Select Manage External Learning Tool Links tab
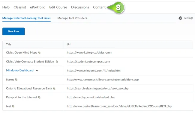 (26, 18)
